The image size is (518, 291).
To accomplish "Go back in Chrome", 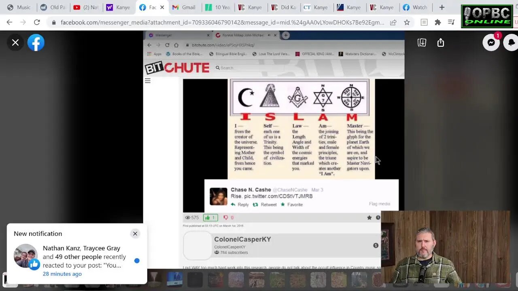I will (x=9, y=22).
